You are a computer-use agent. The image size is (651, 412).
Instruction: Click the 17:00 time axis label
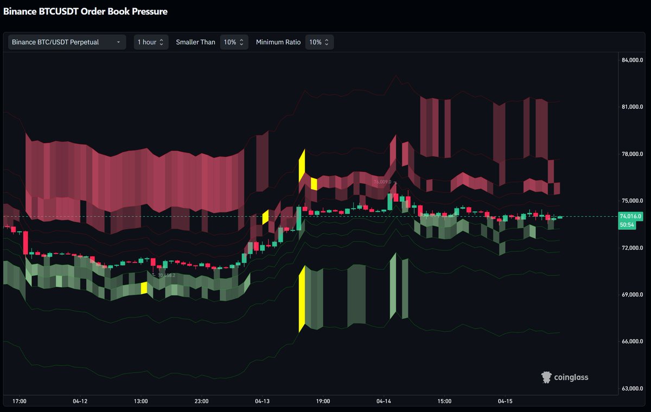(19, 402)
